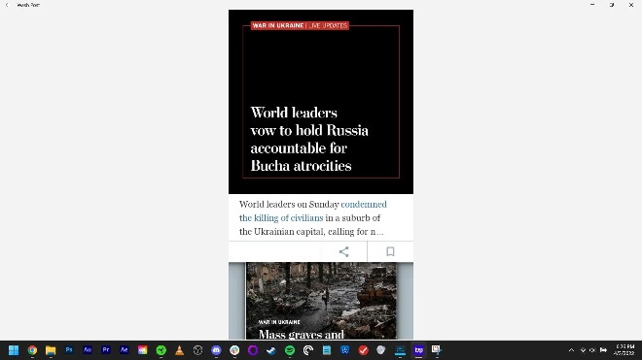
Task: Open VLC media player from the taskbar
Action: pyautogui.click(x=179, y=350)
